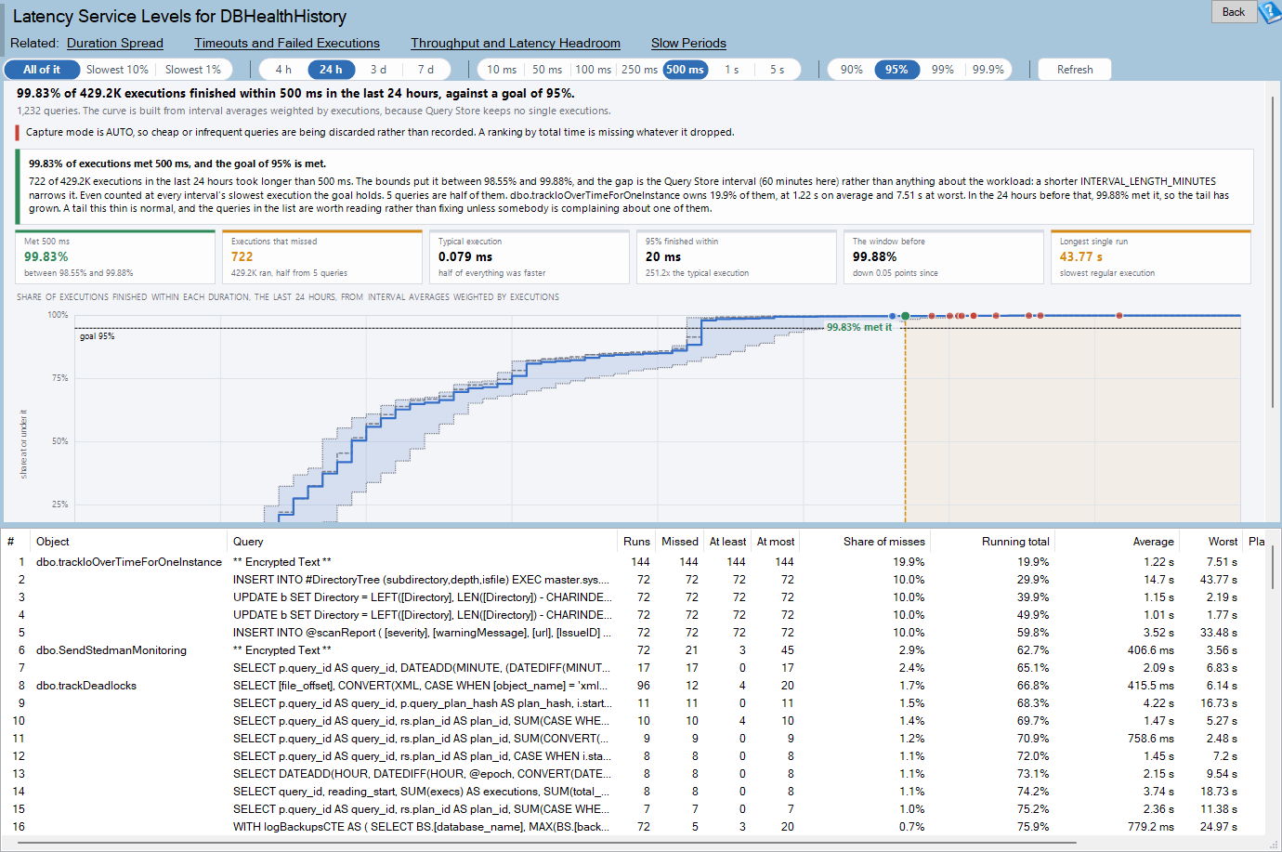The height and width of the screenshot is (852, 1282).
Task: Click the Back button
Action: (x=1234, y=12)
